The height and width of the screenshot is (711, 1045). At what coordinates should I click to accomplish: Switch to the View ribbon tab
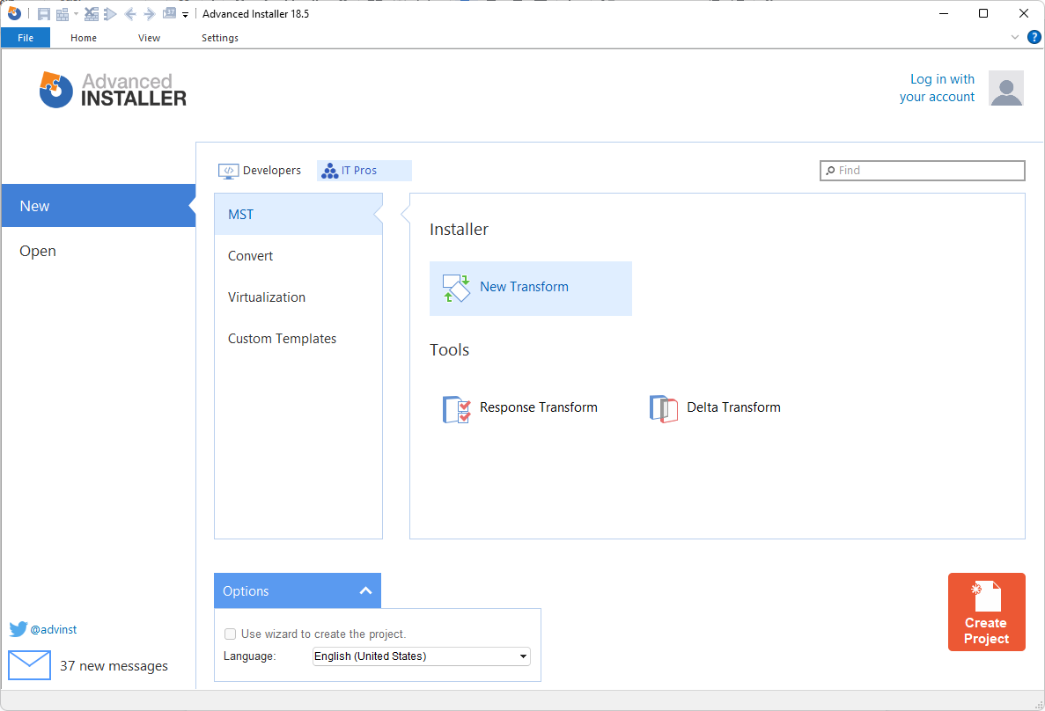click(150, 38)
